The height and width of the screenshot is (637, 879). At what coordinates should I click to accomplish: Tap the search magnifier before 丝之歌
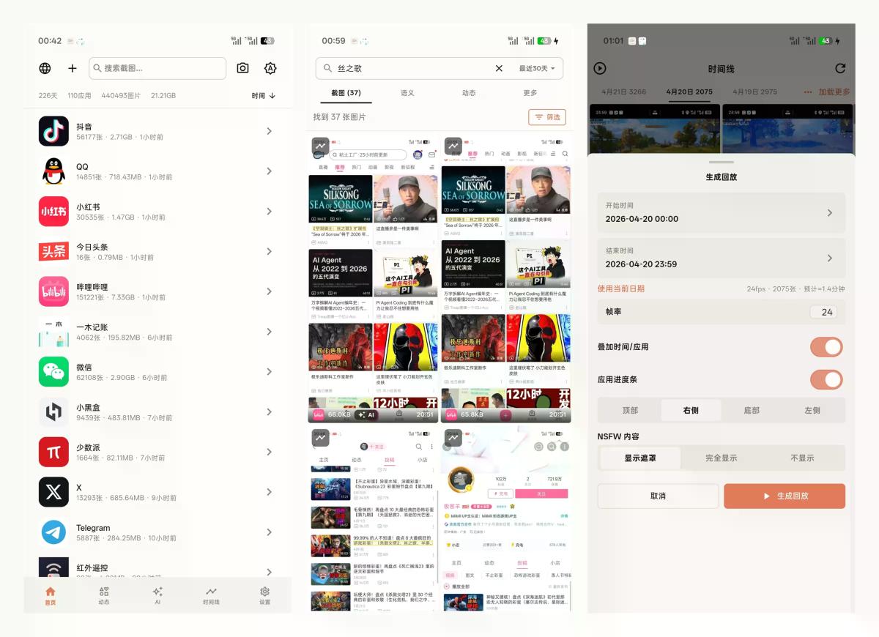coord(327,68)
